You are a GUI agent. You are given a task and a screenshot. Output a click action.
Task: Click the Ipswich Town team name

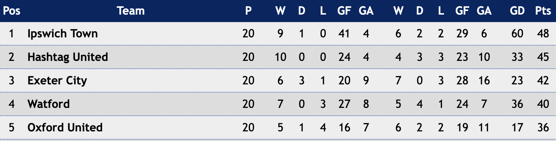(x=63, y=34)
